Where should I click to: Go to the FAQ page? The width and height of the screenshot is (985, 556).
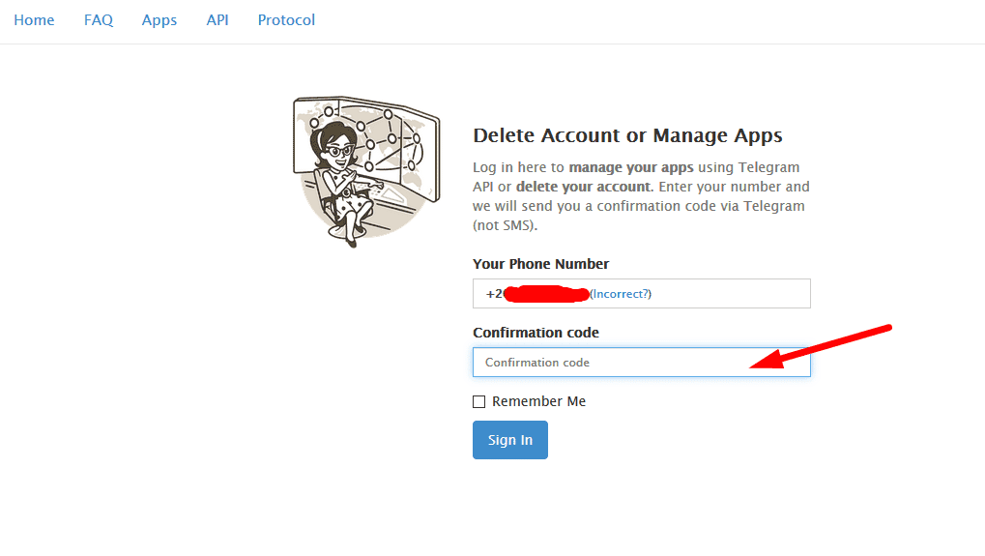99,20
